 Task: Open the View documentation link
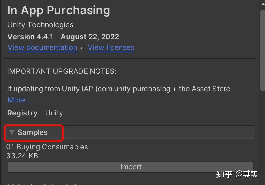pyautogui.click(x=42, y=47)
